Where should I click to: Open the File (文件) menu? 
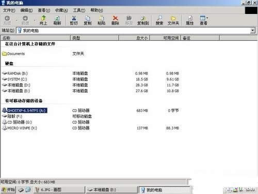click(9, 10)
